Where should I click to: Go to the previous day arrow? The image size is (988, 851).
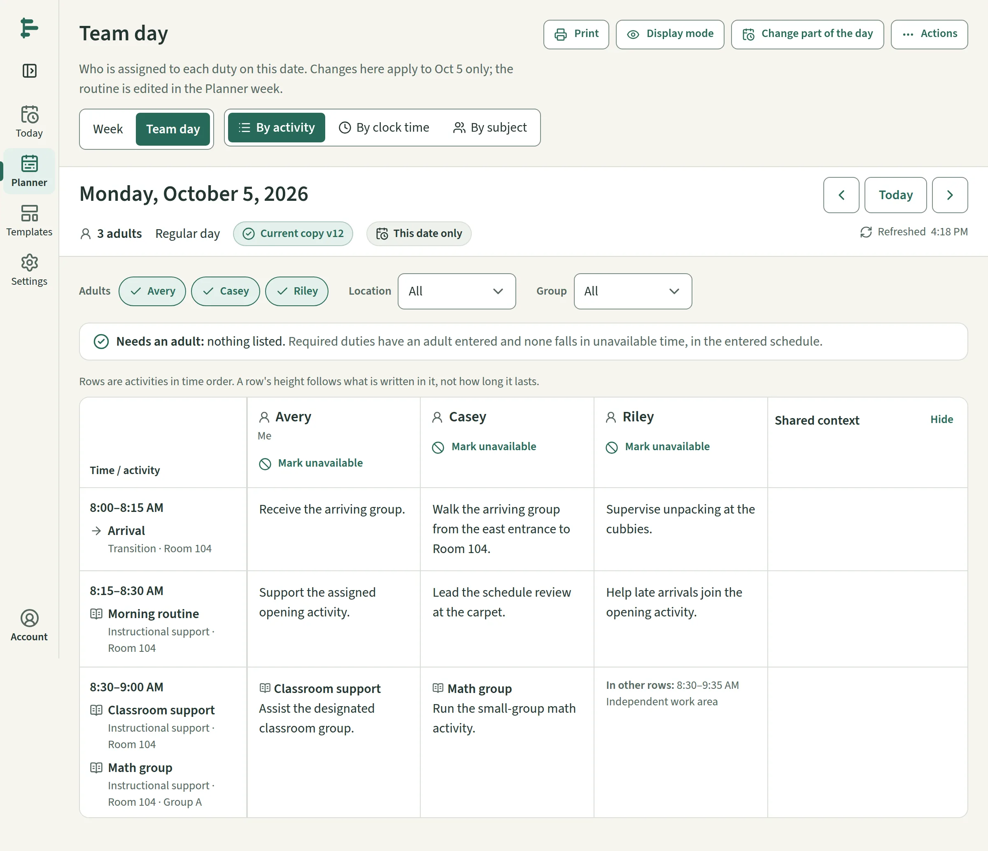[841, 195]
